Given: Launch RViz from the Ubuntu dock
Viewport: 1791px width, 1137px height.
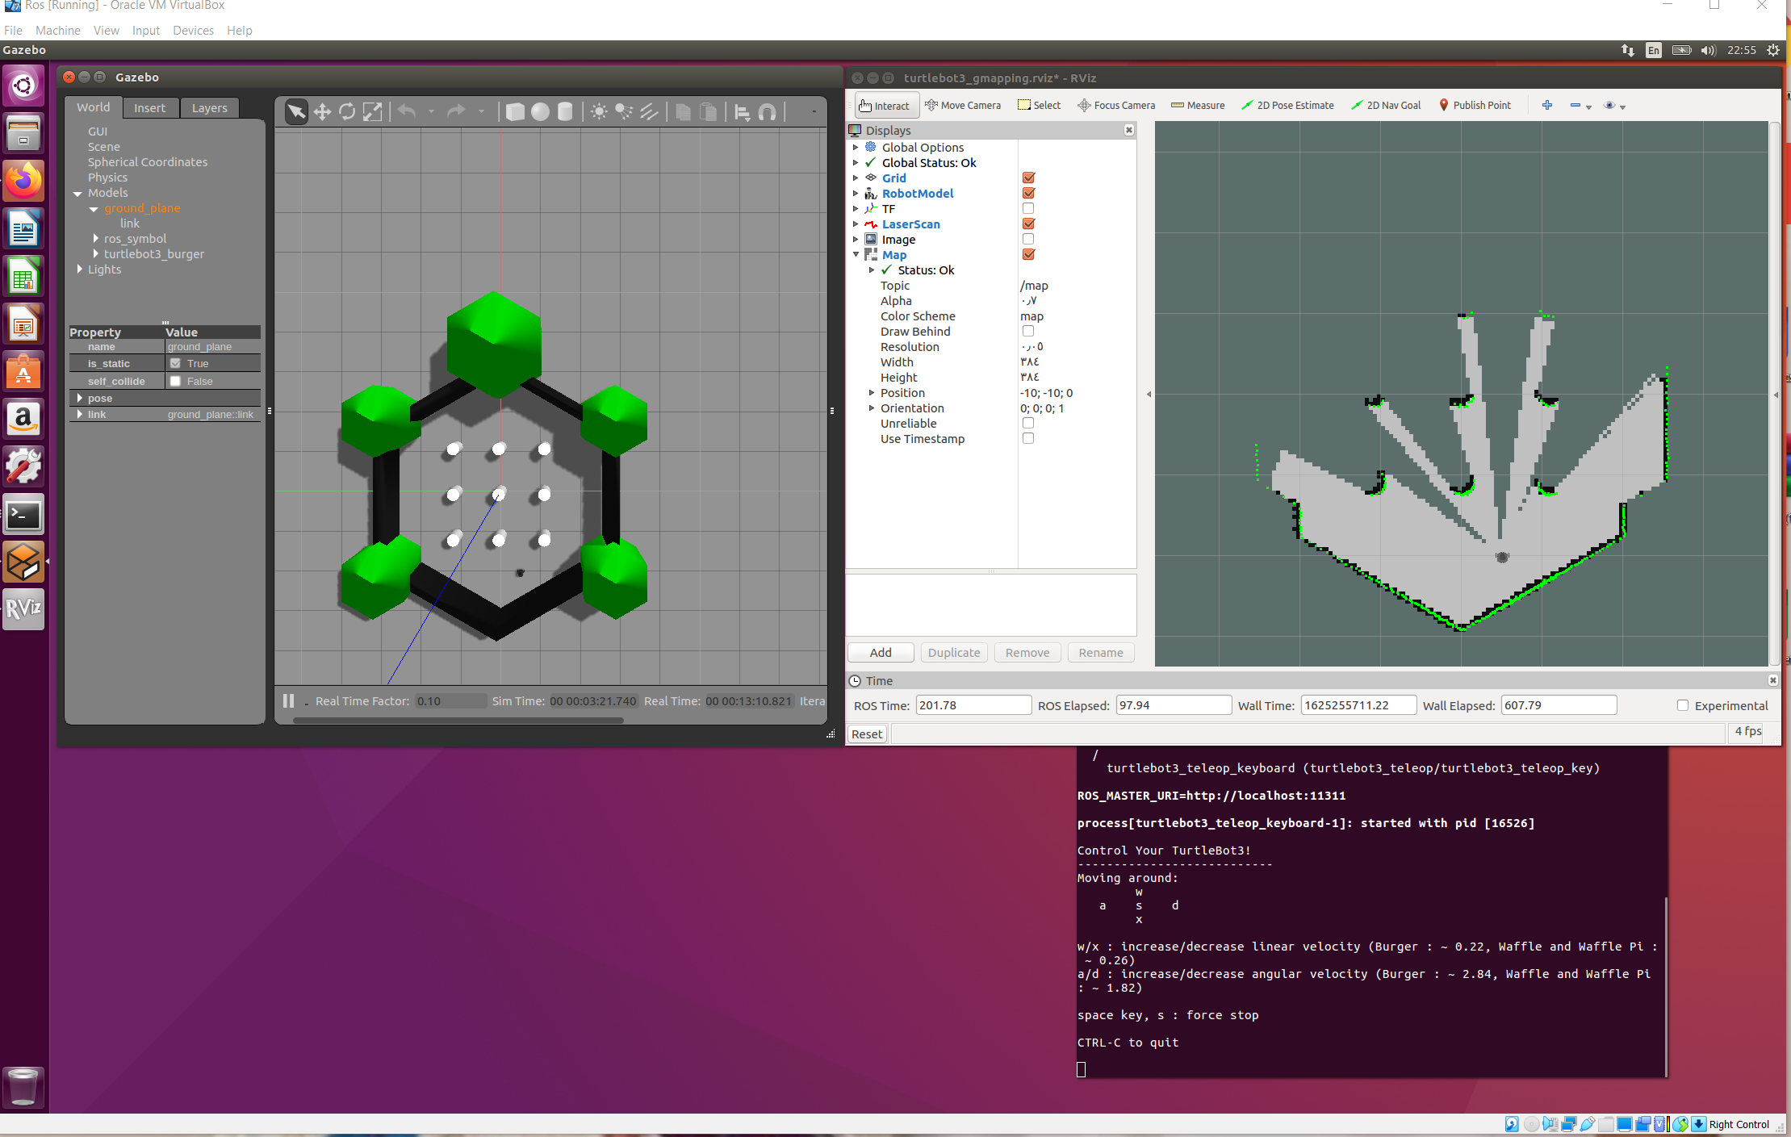Looking at the screenshot, I should point(23,610).
